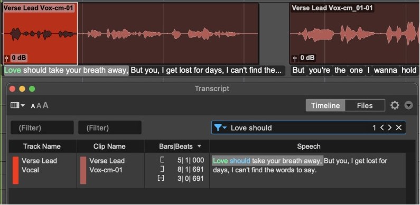Viewport: 420px width, 205px height.
Task: Click the length value 3|0|691
Action: (191, 179)
